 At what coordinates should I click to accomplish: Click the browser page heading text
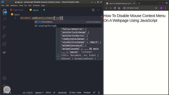(134, 18)
